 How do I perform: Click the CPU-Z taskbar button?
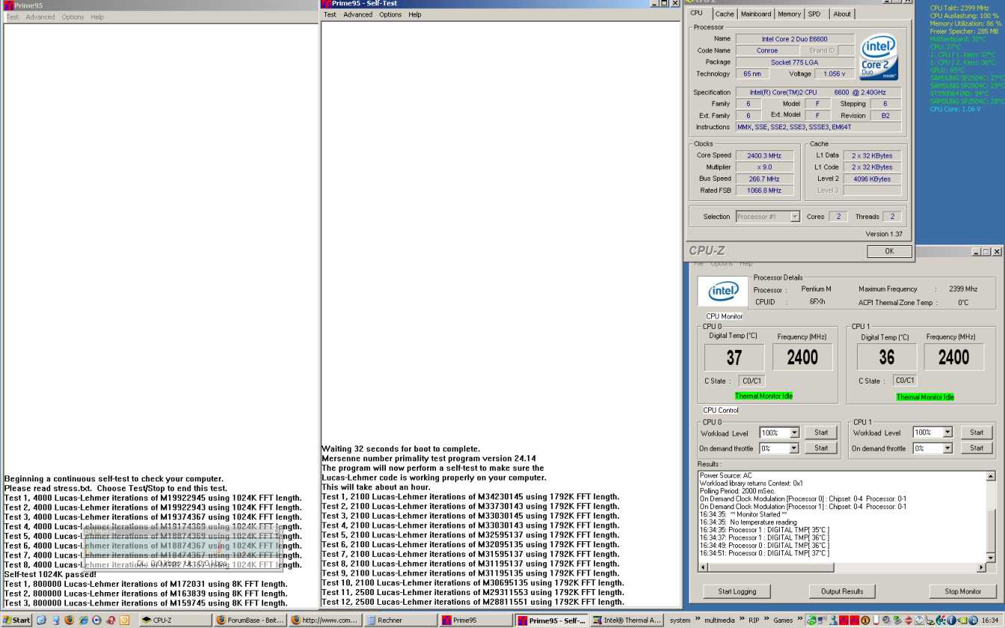(x=175, y=620)
